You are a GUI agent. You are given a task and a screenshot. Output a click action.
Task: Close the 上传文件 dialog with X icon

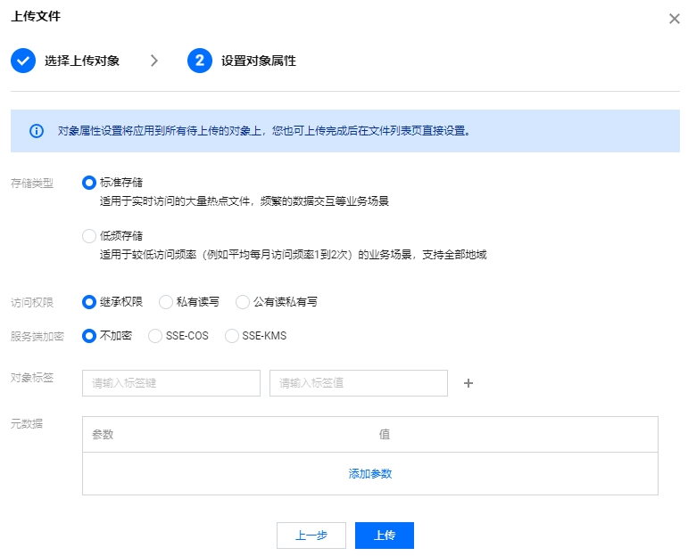point(674,19)
